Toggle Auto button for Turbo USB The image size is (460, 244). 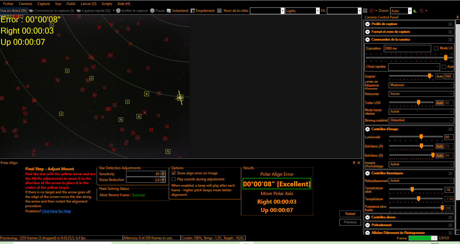tap(440, 103)
